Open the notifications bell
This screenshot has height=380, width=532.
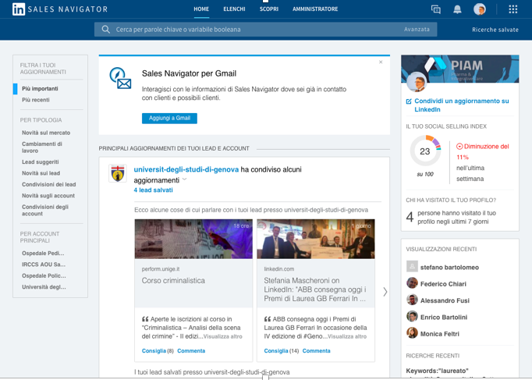[457, 9]
